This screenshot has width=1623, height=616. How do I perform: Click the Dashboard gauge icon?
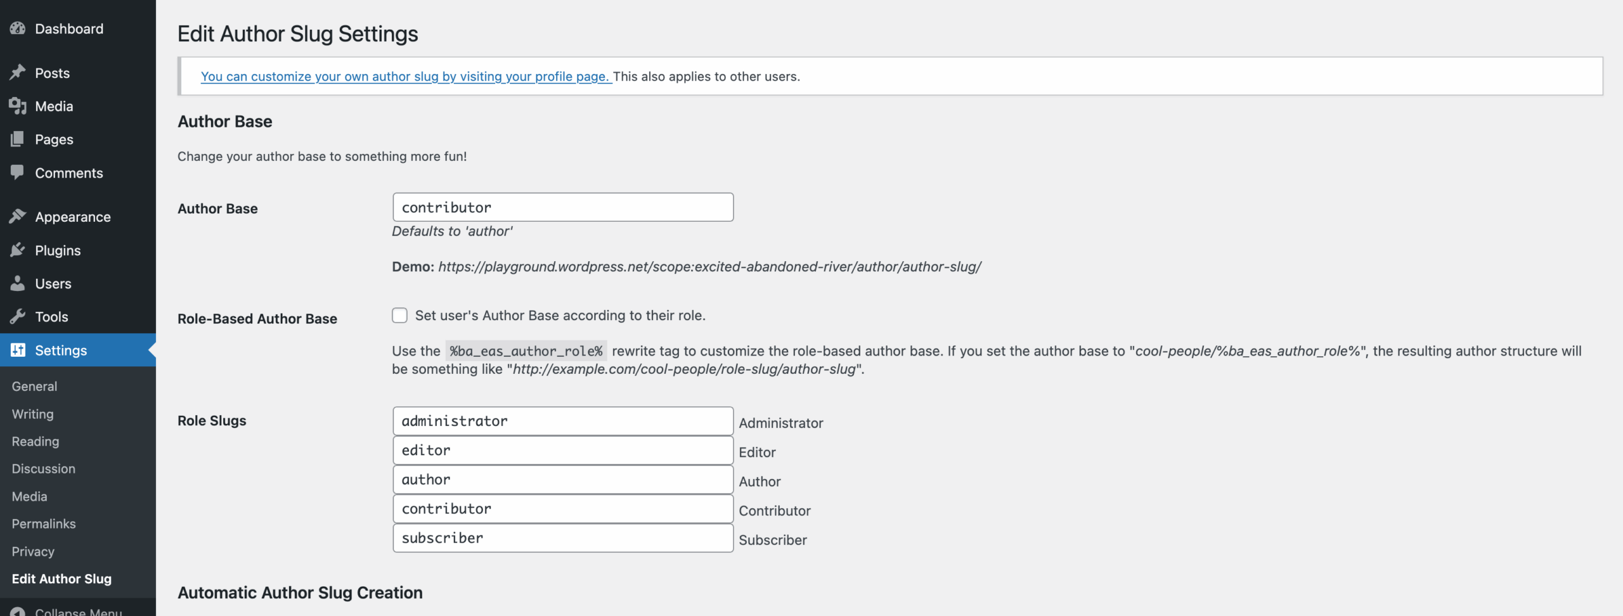18,29
